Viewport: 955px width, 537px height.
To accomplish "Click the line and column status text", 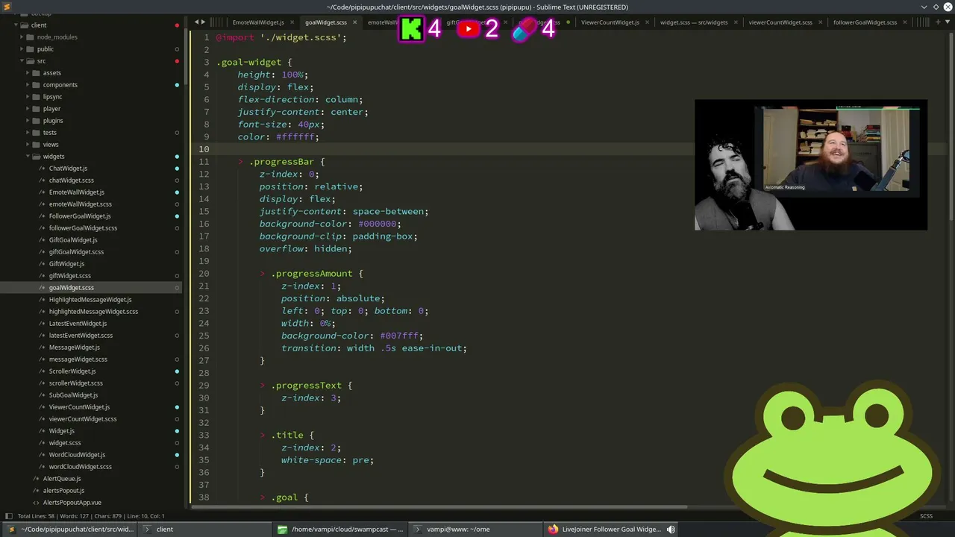I will (147, 516).
